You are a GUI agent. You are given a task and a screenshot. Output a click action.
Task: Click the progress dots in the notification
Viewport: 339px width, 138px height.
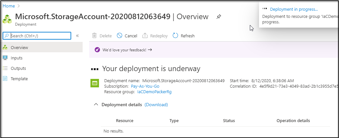pyautogui.click(x=265, y=9)
